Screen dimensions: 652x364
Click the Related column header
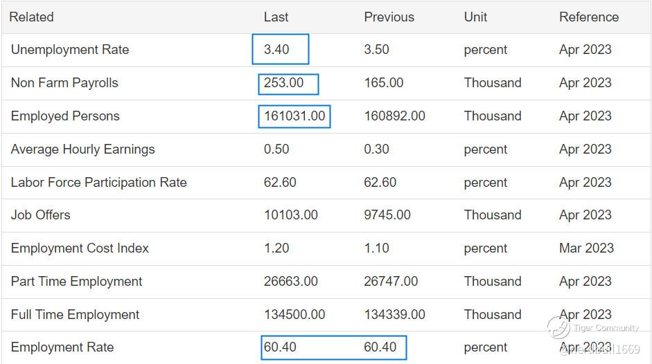tap(31, 17)
